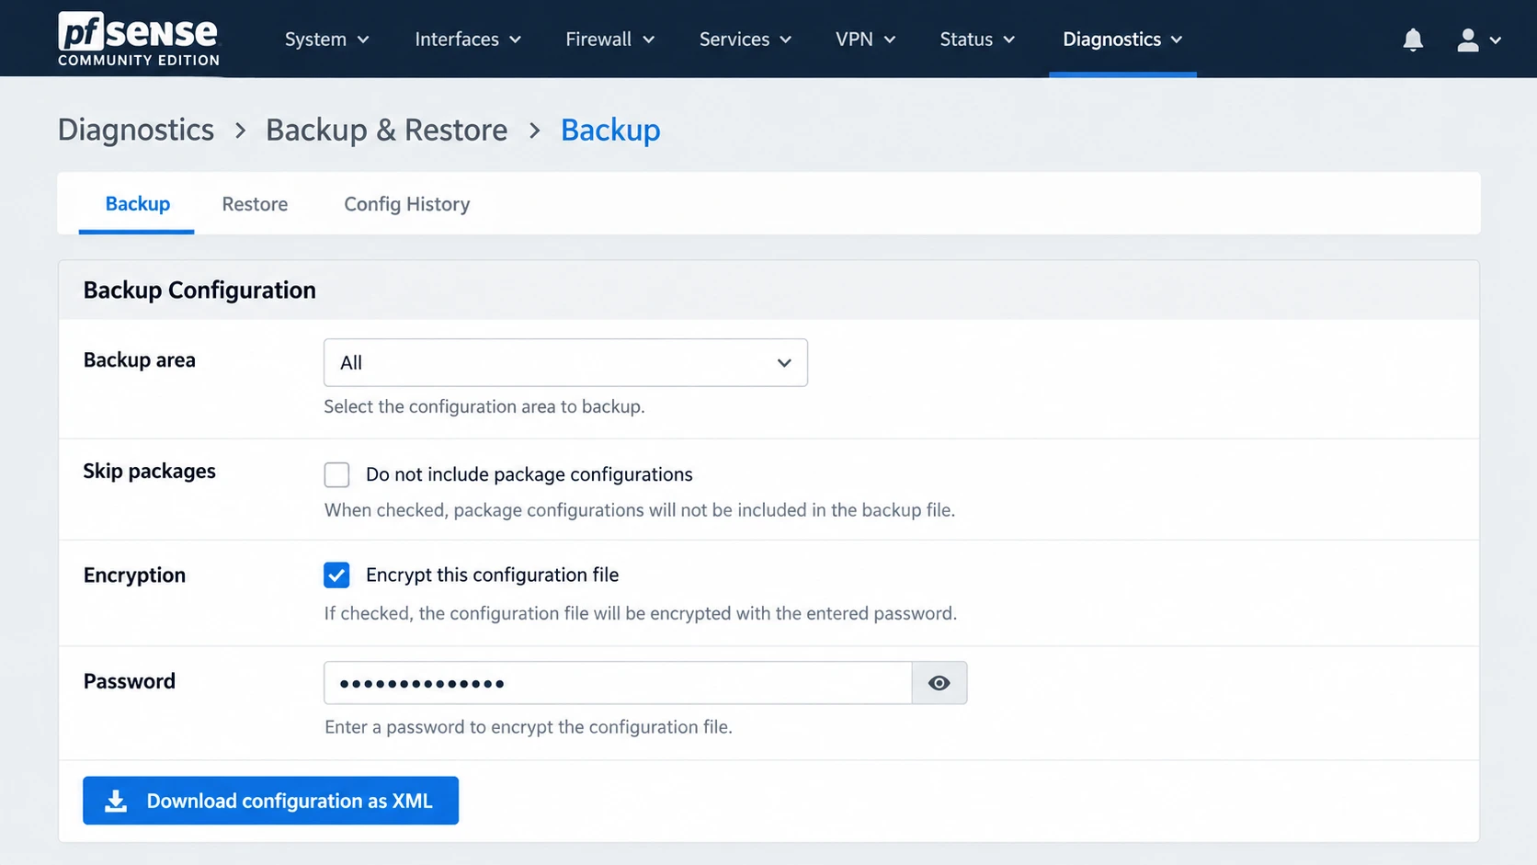Uncheck 'Encrypt this configuration file'

click(336, 575)
